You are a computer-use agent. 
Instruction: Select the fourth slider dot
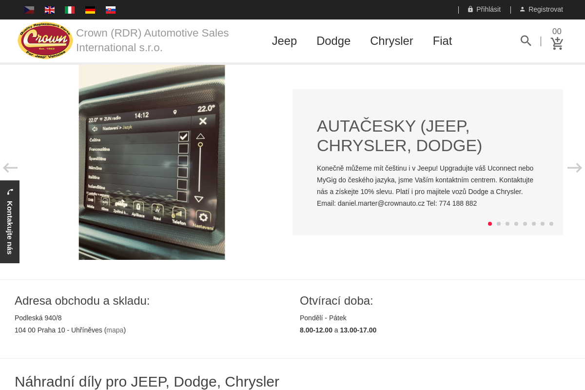tap(516, 224)
